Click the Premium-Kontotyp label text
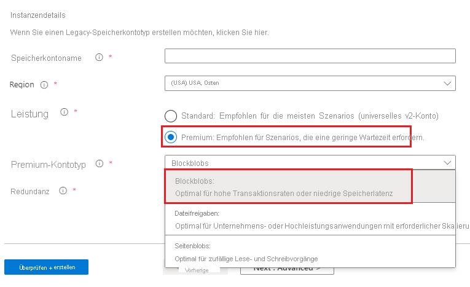Viewport: 470px width, 287px height. click(49, 164)
